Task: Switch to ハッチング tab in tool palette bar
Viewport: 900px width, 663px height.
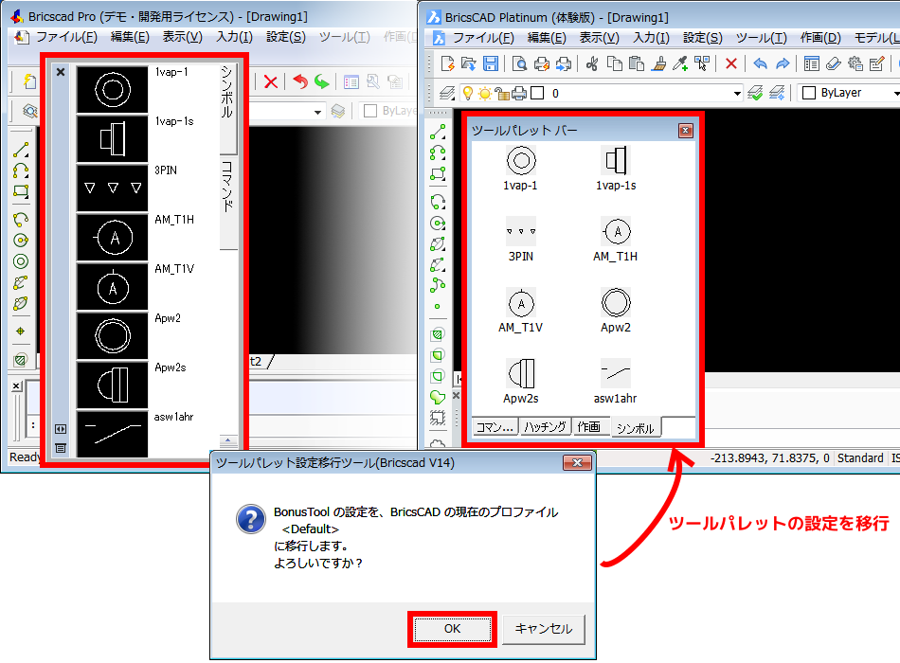Action: [x=546, y=426]
